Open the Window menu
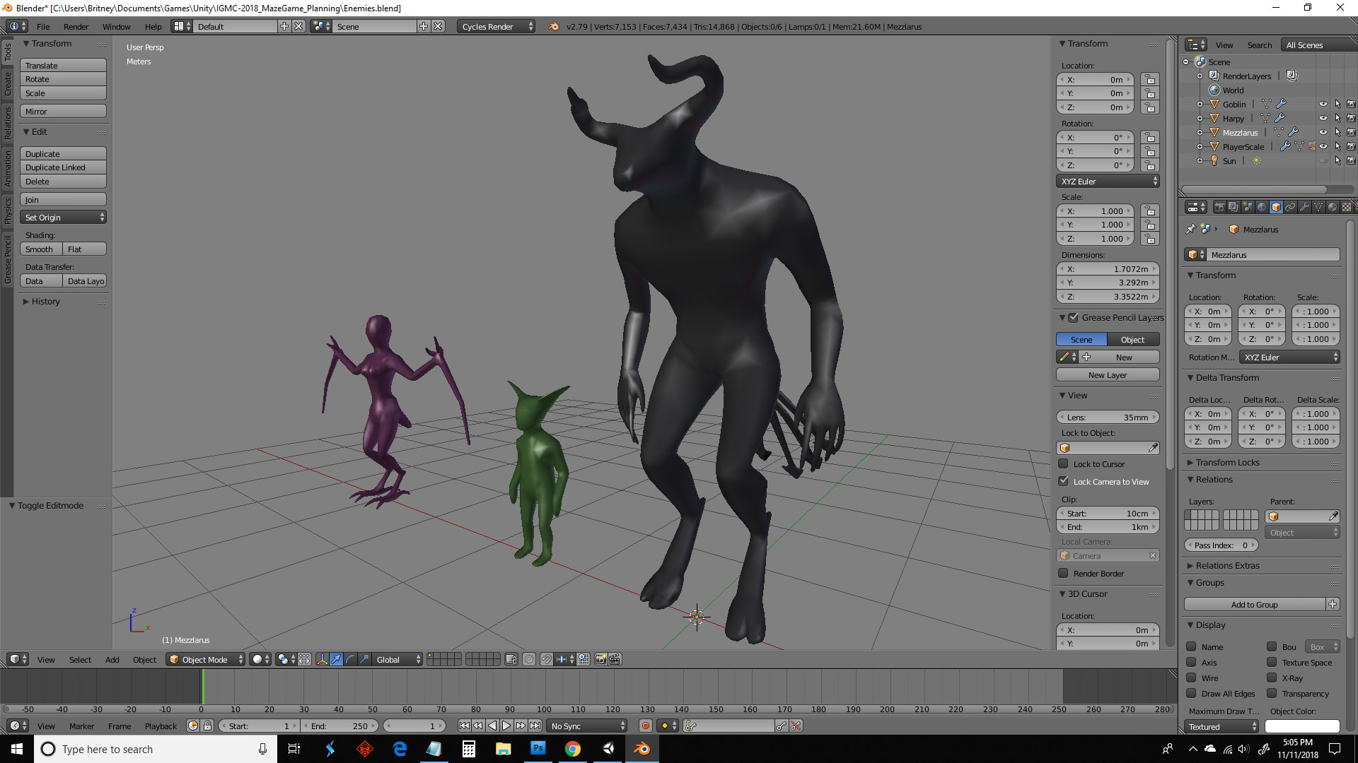The height and width of the screenshot is (763, 1358). pyautogui.click(x=116, y=26)
